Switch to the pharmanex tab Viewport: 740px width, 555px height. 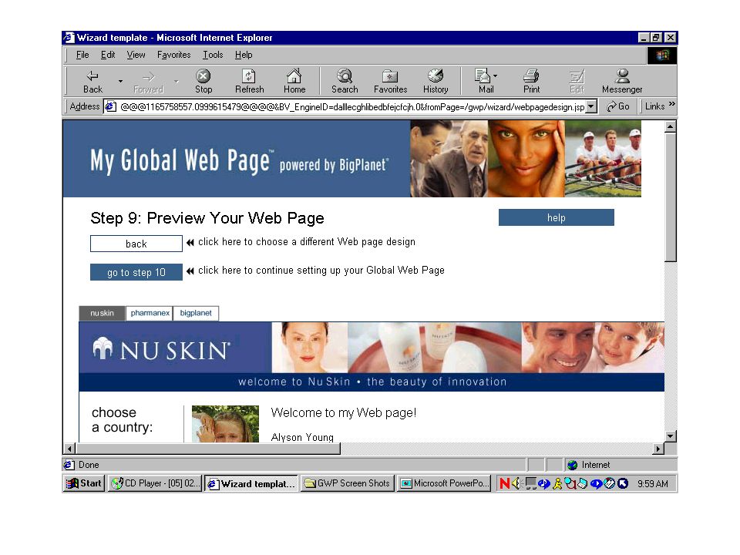(150, 314)
